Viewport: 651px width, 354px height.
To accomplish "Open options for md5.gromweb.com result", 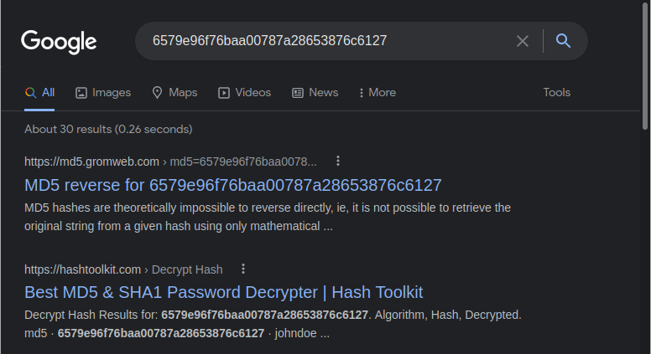I will click(x=338, y=161).
